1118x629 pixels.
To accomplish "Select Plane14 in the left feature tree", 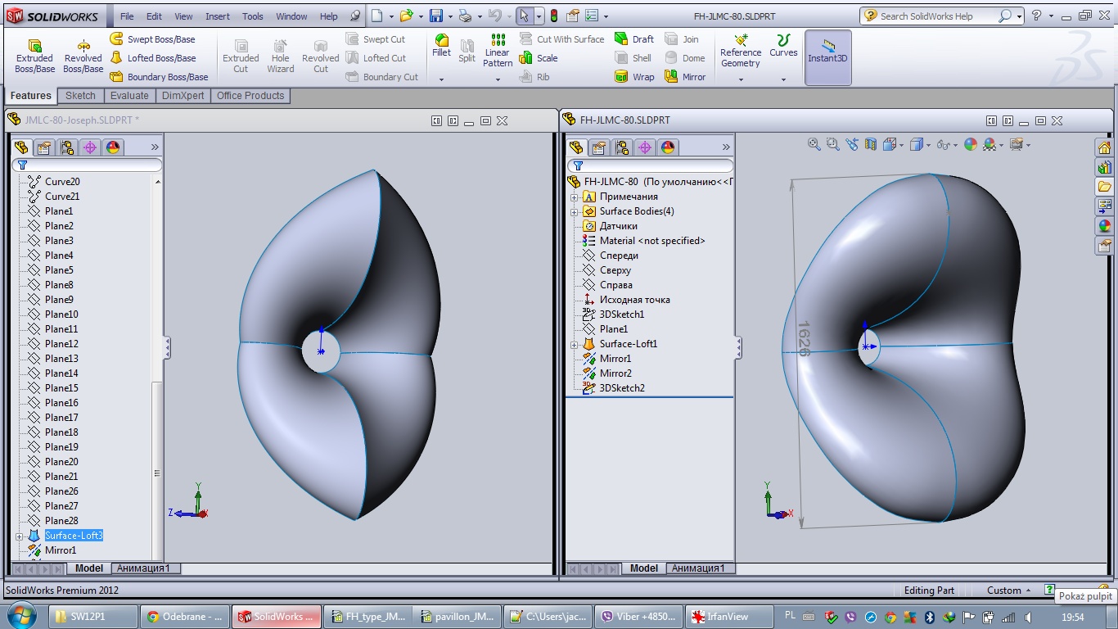I will [x=61, y=373].
